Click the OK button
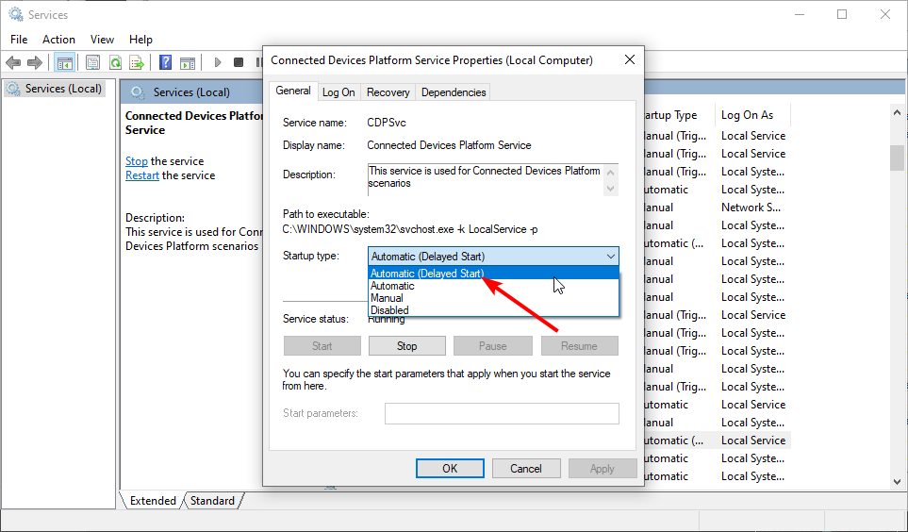This screenshot has height=532, width=908. tap(450, 468)
